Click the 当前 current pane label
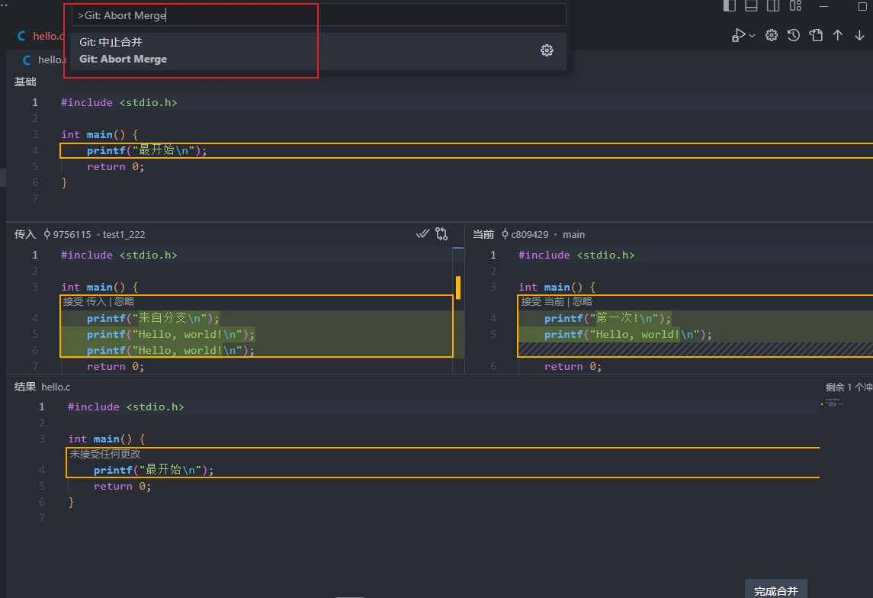The width and height of the screenshot is (873, 598). [483, 234]
